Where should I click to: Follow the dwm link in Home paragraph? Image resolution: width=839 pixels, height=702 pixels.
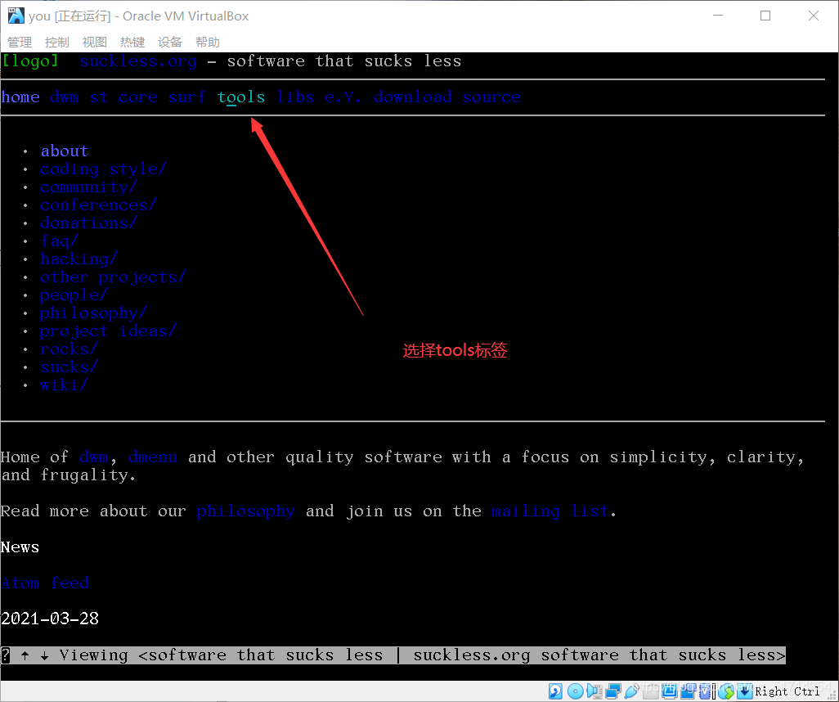(x=94, y=457)
